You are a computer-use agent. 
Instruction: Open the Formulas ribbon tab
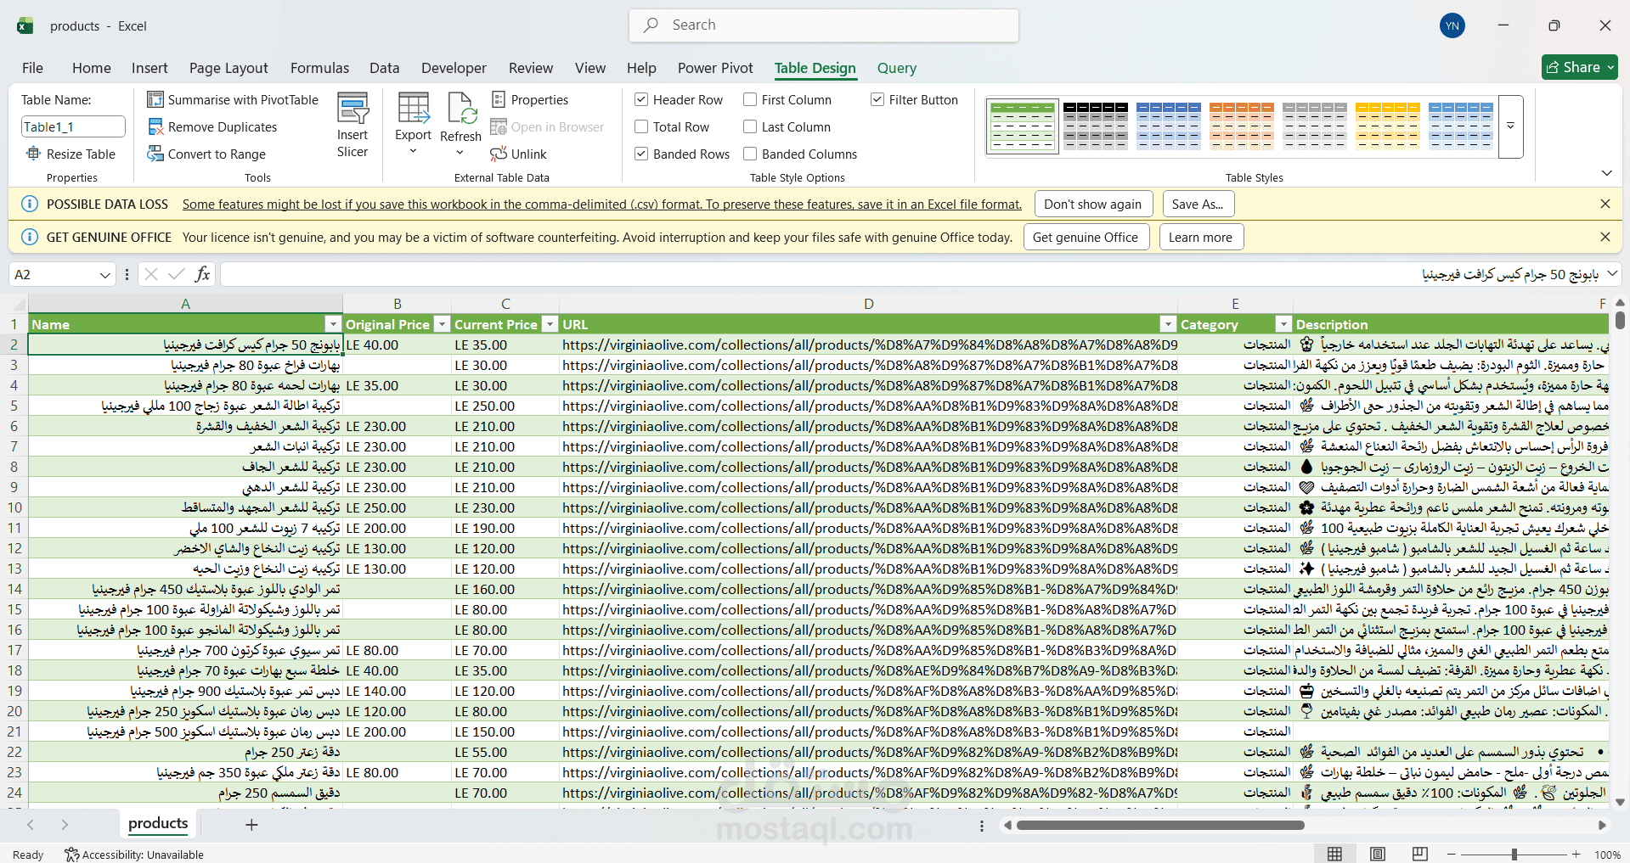(x=319, y=68)
